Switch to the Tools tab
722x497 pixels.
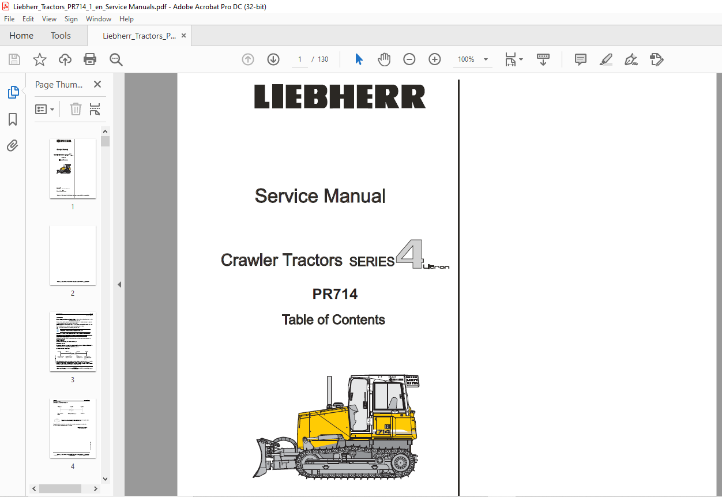point(61,36)
